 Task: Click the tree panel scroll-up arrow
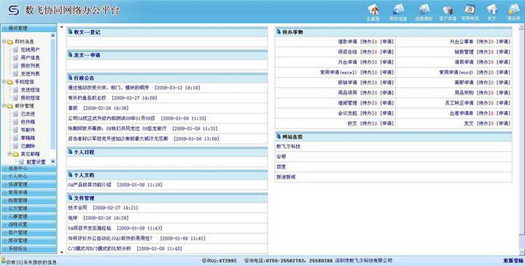[53, 35]
